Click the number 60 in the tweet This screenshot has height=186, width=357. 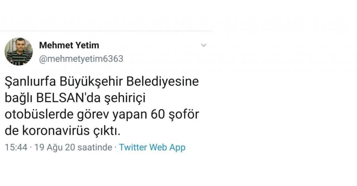tap(158, 115)
